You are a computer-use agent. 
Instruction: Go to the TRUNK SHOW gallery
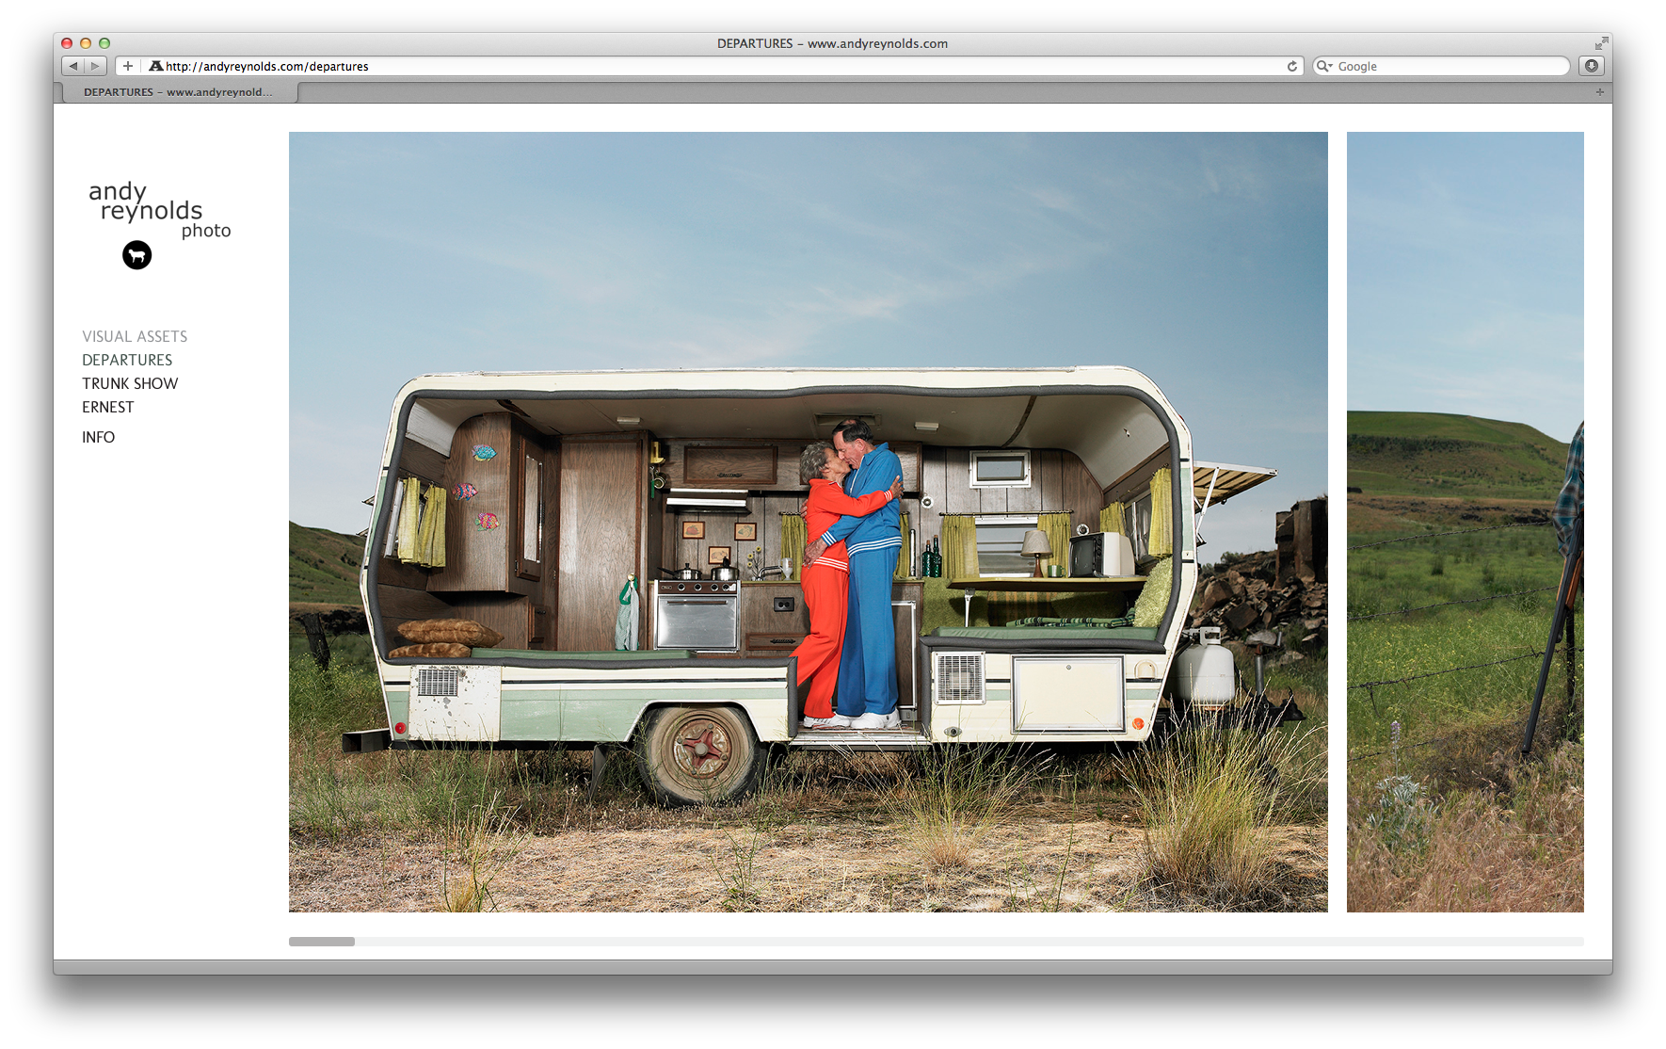[x=130, y=383]
